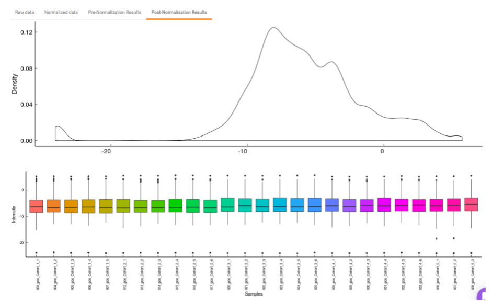Click the red box above 003_pos_Cohort_1_1
The width and height of the screenshot is (492, 306).
click(x=36, y=206)
